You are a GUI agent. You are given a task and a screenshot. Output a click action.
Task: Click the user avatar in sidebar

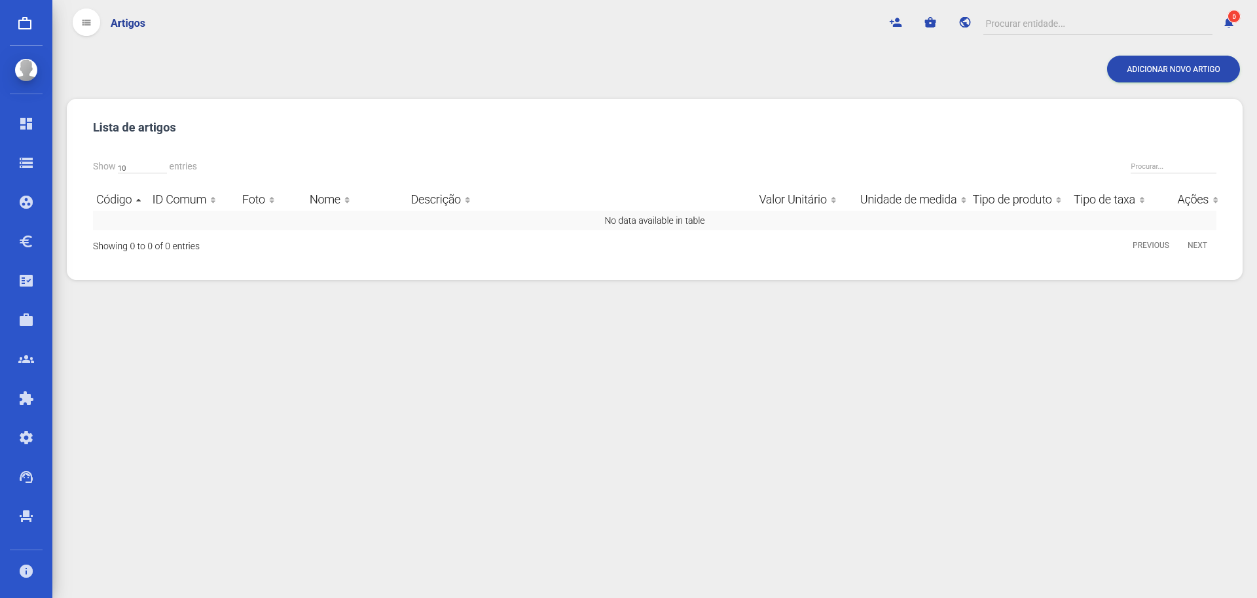pos(26,69)
